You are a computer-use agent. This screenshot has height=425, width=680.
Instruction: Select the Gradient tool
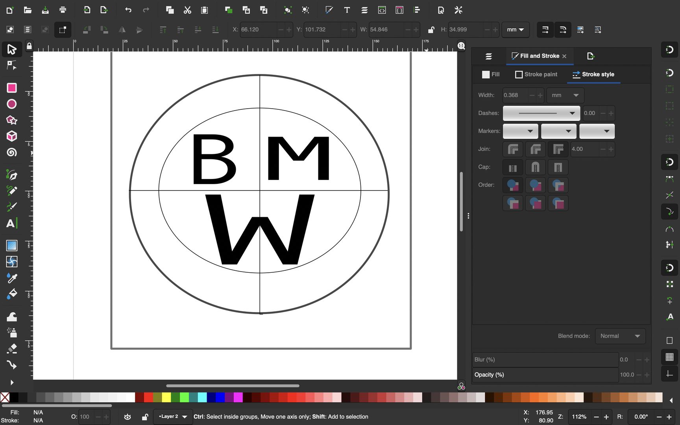(x=12, y=246)
